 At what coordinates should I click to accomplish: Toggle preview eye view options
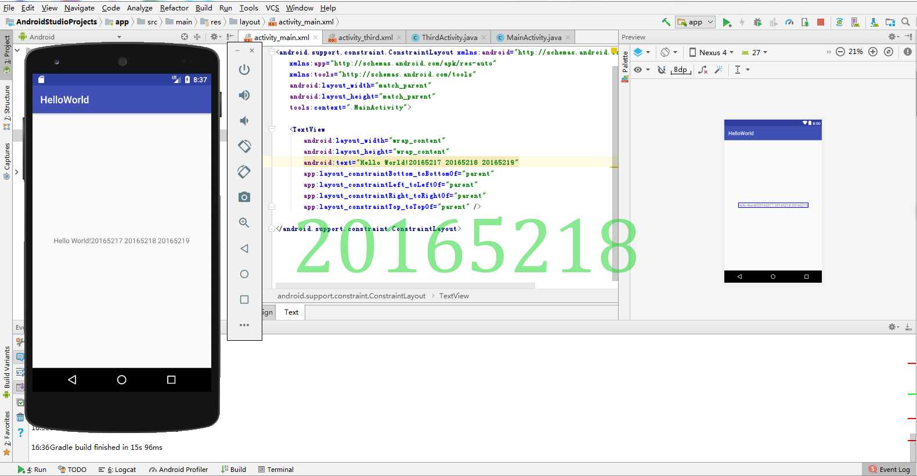tap(641, 70)
